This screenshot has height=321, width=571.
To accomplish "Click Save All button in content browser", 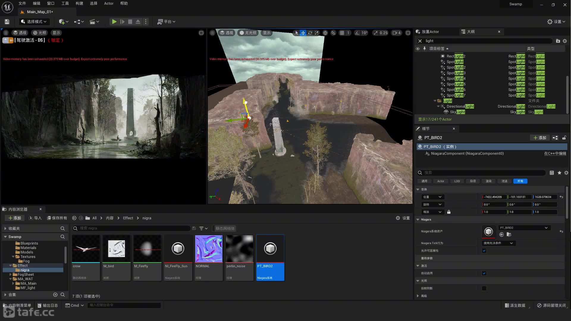I will (57, 218).
